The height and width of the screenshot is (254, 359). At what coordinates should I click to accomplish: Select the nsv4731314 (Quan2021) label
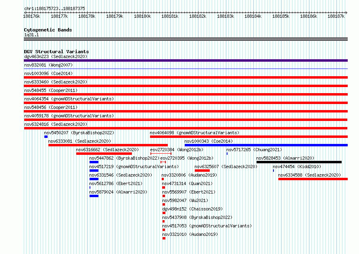pyautogui.click(x=187, y=183)
